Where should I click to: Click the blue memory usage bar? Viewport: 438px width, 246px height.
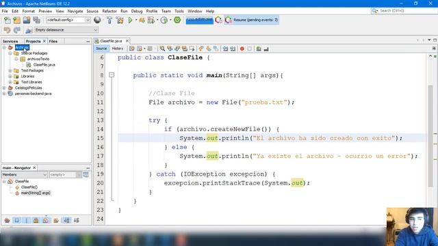(x=200, y=20)
